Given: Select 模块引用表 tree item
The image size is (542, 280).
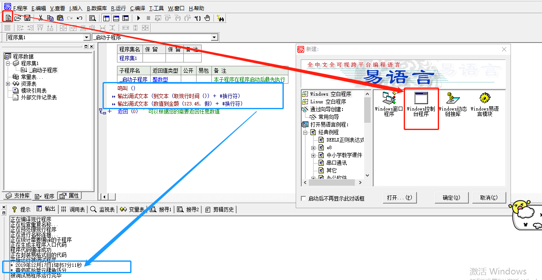Looking at the screenshot, I should [x=34, y=91].
